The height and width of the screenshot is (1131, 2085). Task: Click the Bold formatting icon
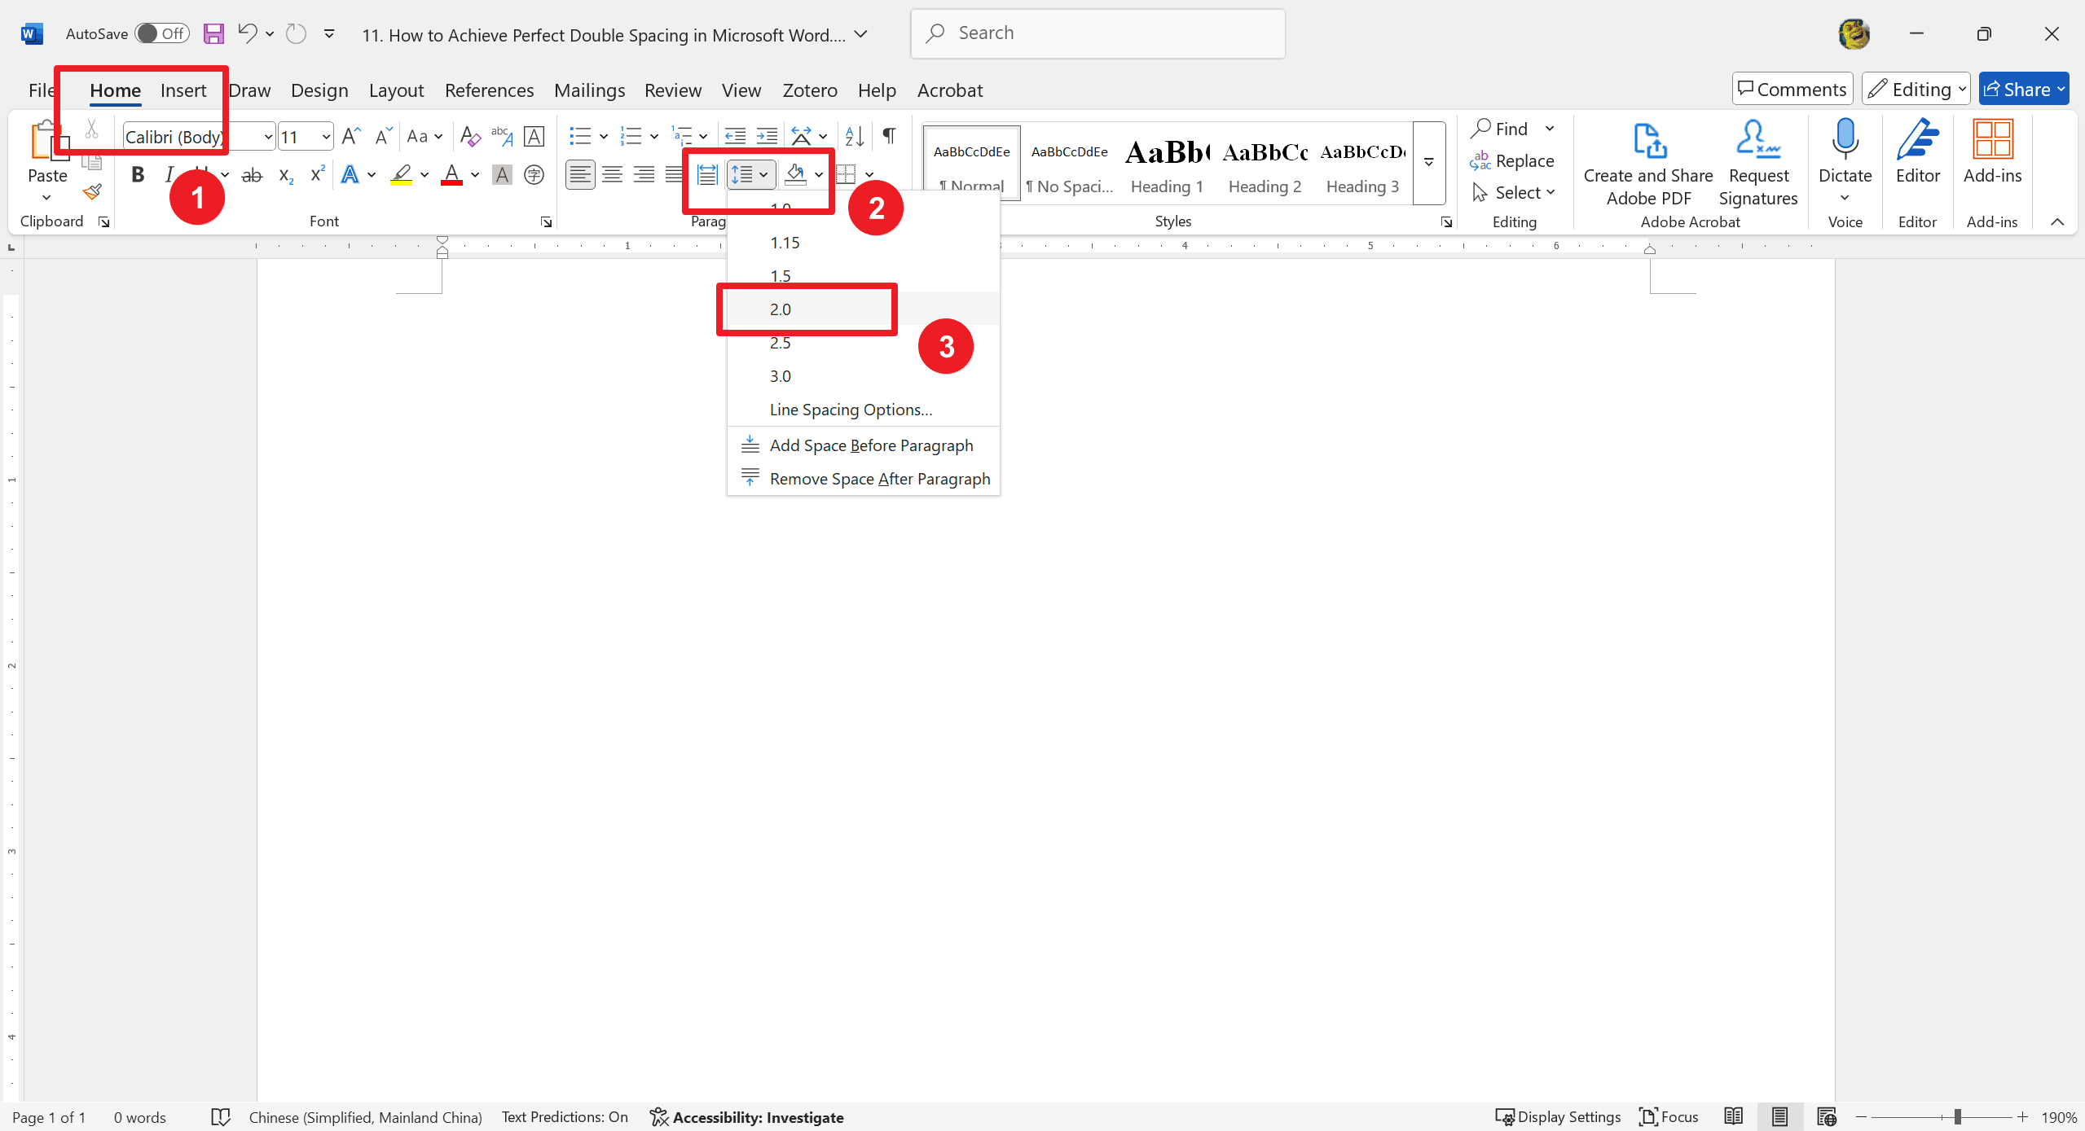click(x=135, y=174)
